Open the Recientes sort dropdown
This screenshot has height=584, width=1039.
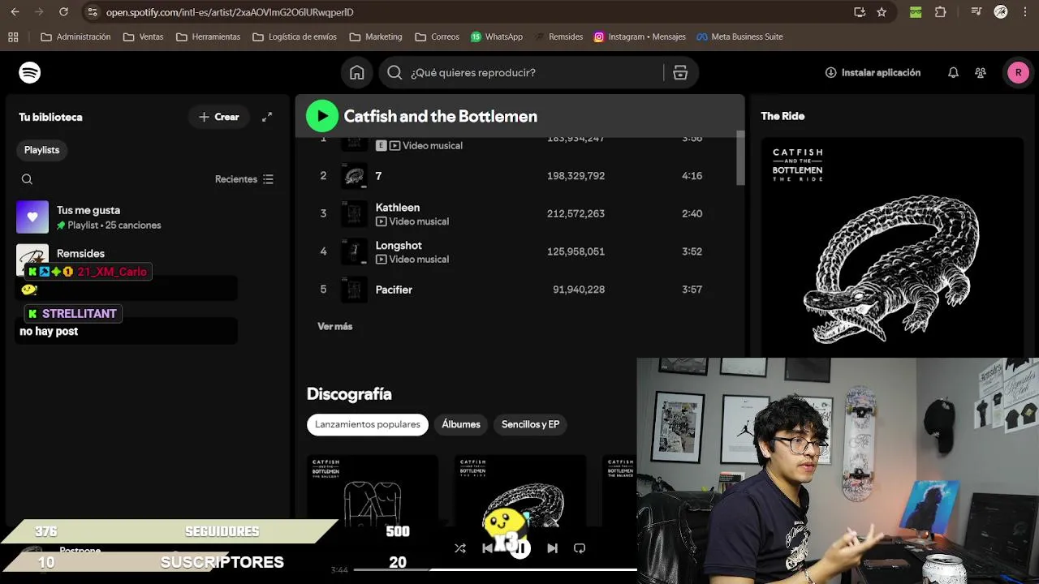coord(244,179)
